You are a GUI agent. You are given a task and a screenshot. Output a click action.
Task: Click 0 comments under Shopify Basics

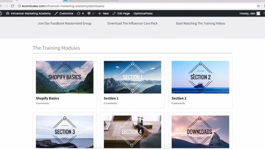click(42, 103)
